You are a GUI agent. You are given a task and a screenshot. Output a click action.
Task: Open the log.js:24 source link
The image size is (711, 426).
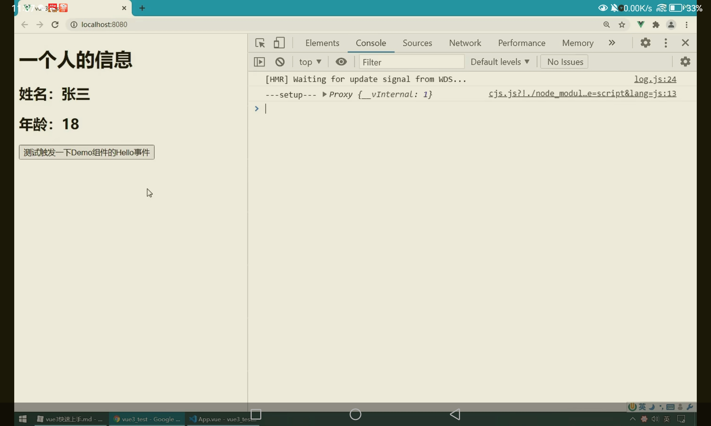[655, 80]
